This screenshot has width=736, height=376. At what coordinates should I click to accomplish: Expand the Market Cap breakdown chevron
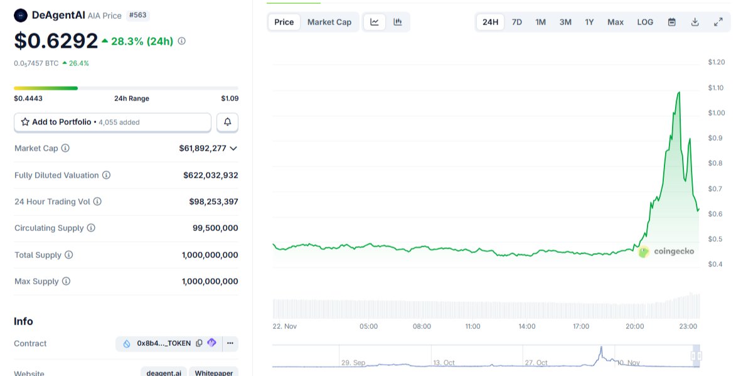(233, 148)
